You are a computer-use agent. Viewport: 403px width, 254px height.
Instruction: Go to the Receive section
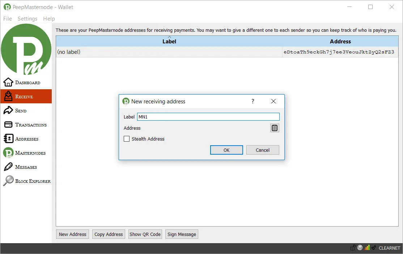[x=26, y=96]
